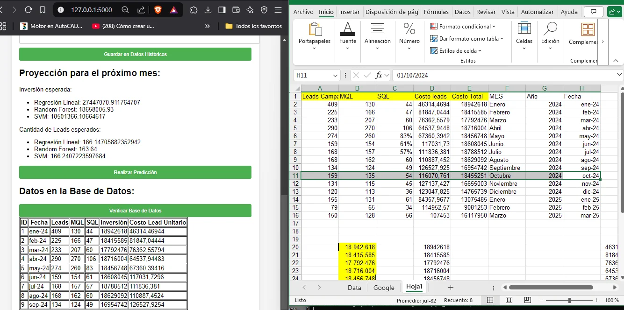This screenshot has height=310, width=624.
Task: Click the Brave Shields lion icon
Action: point(158,10)
